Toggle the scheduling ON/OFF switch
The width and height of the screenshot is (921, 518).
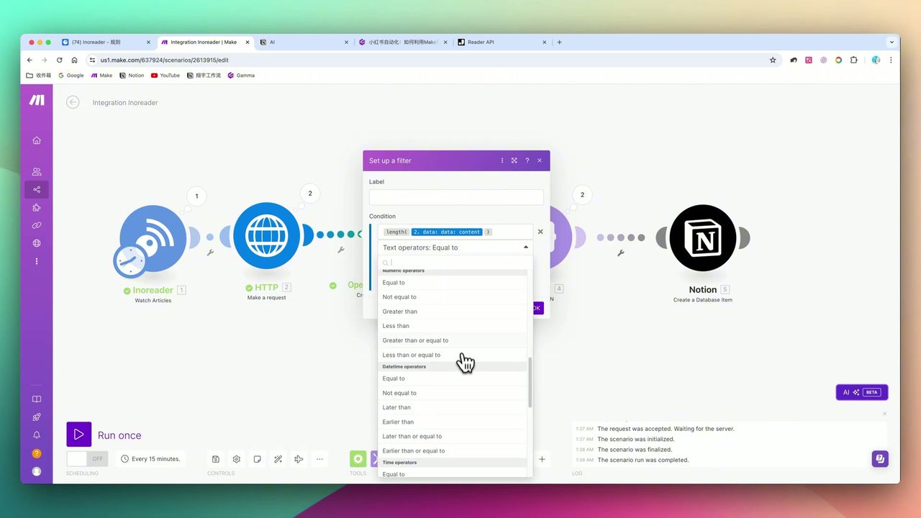pyautogui.click(x=87, y=459)
